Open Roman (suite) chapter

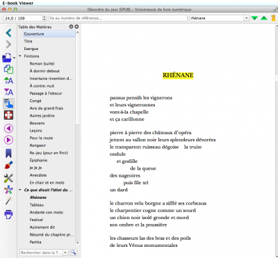(42, 63)
